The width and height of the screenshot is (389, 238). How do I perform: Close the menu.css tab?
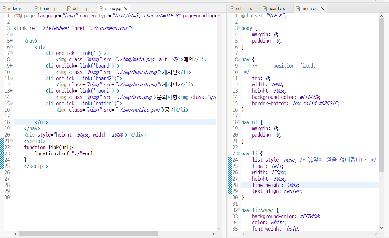pos(323,9)
